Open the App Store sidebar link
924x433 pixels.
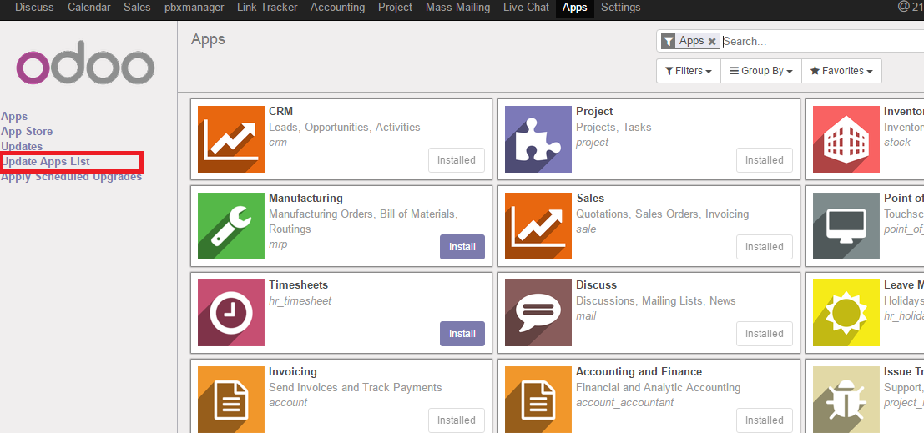pos(27,131)
